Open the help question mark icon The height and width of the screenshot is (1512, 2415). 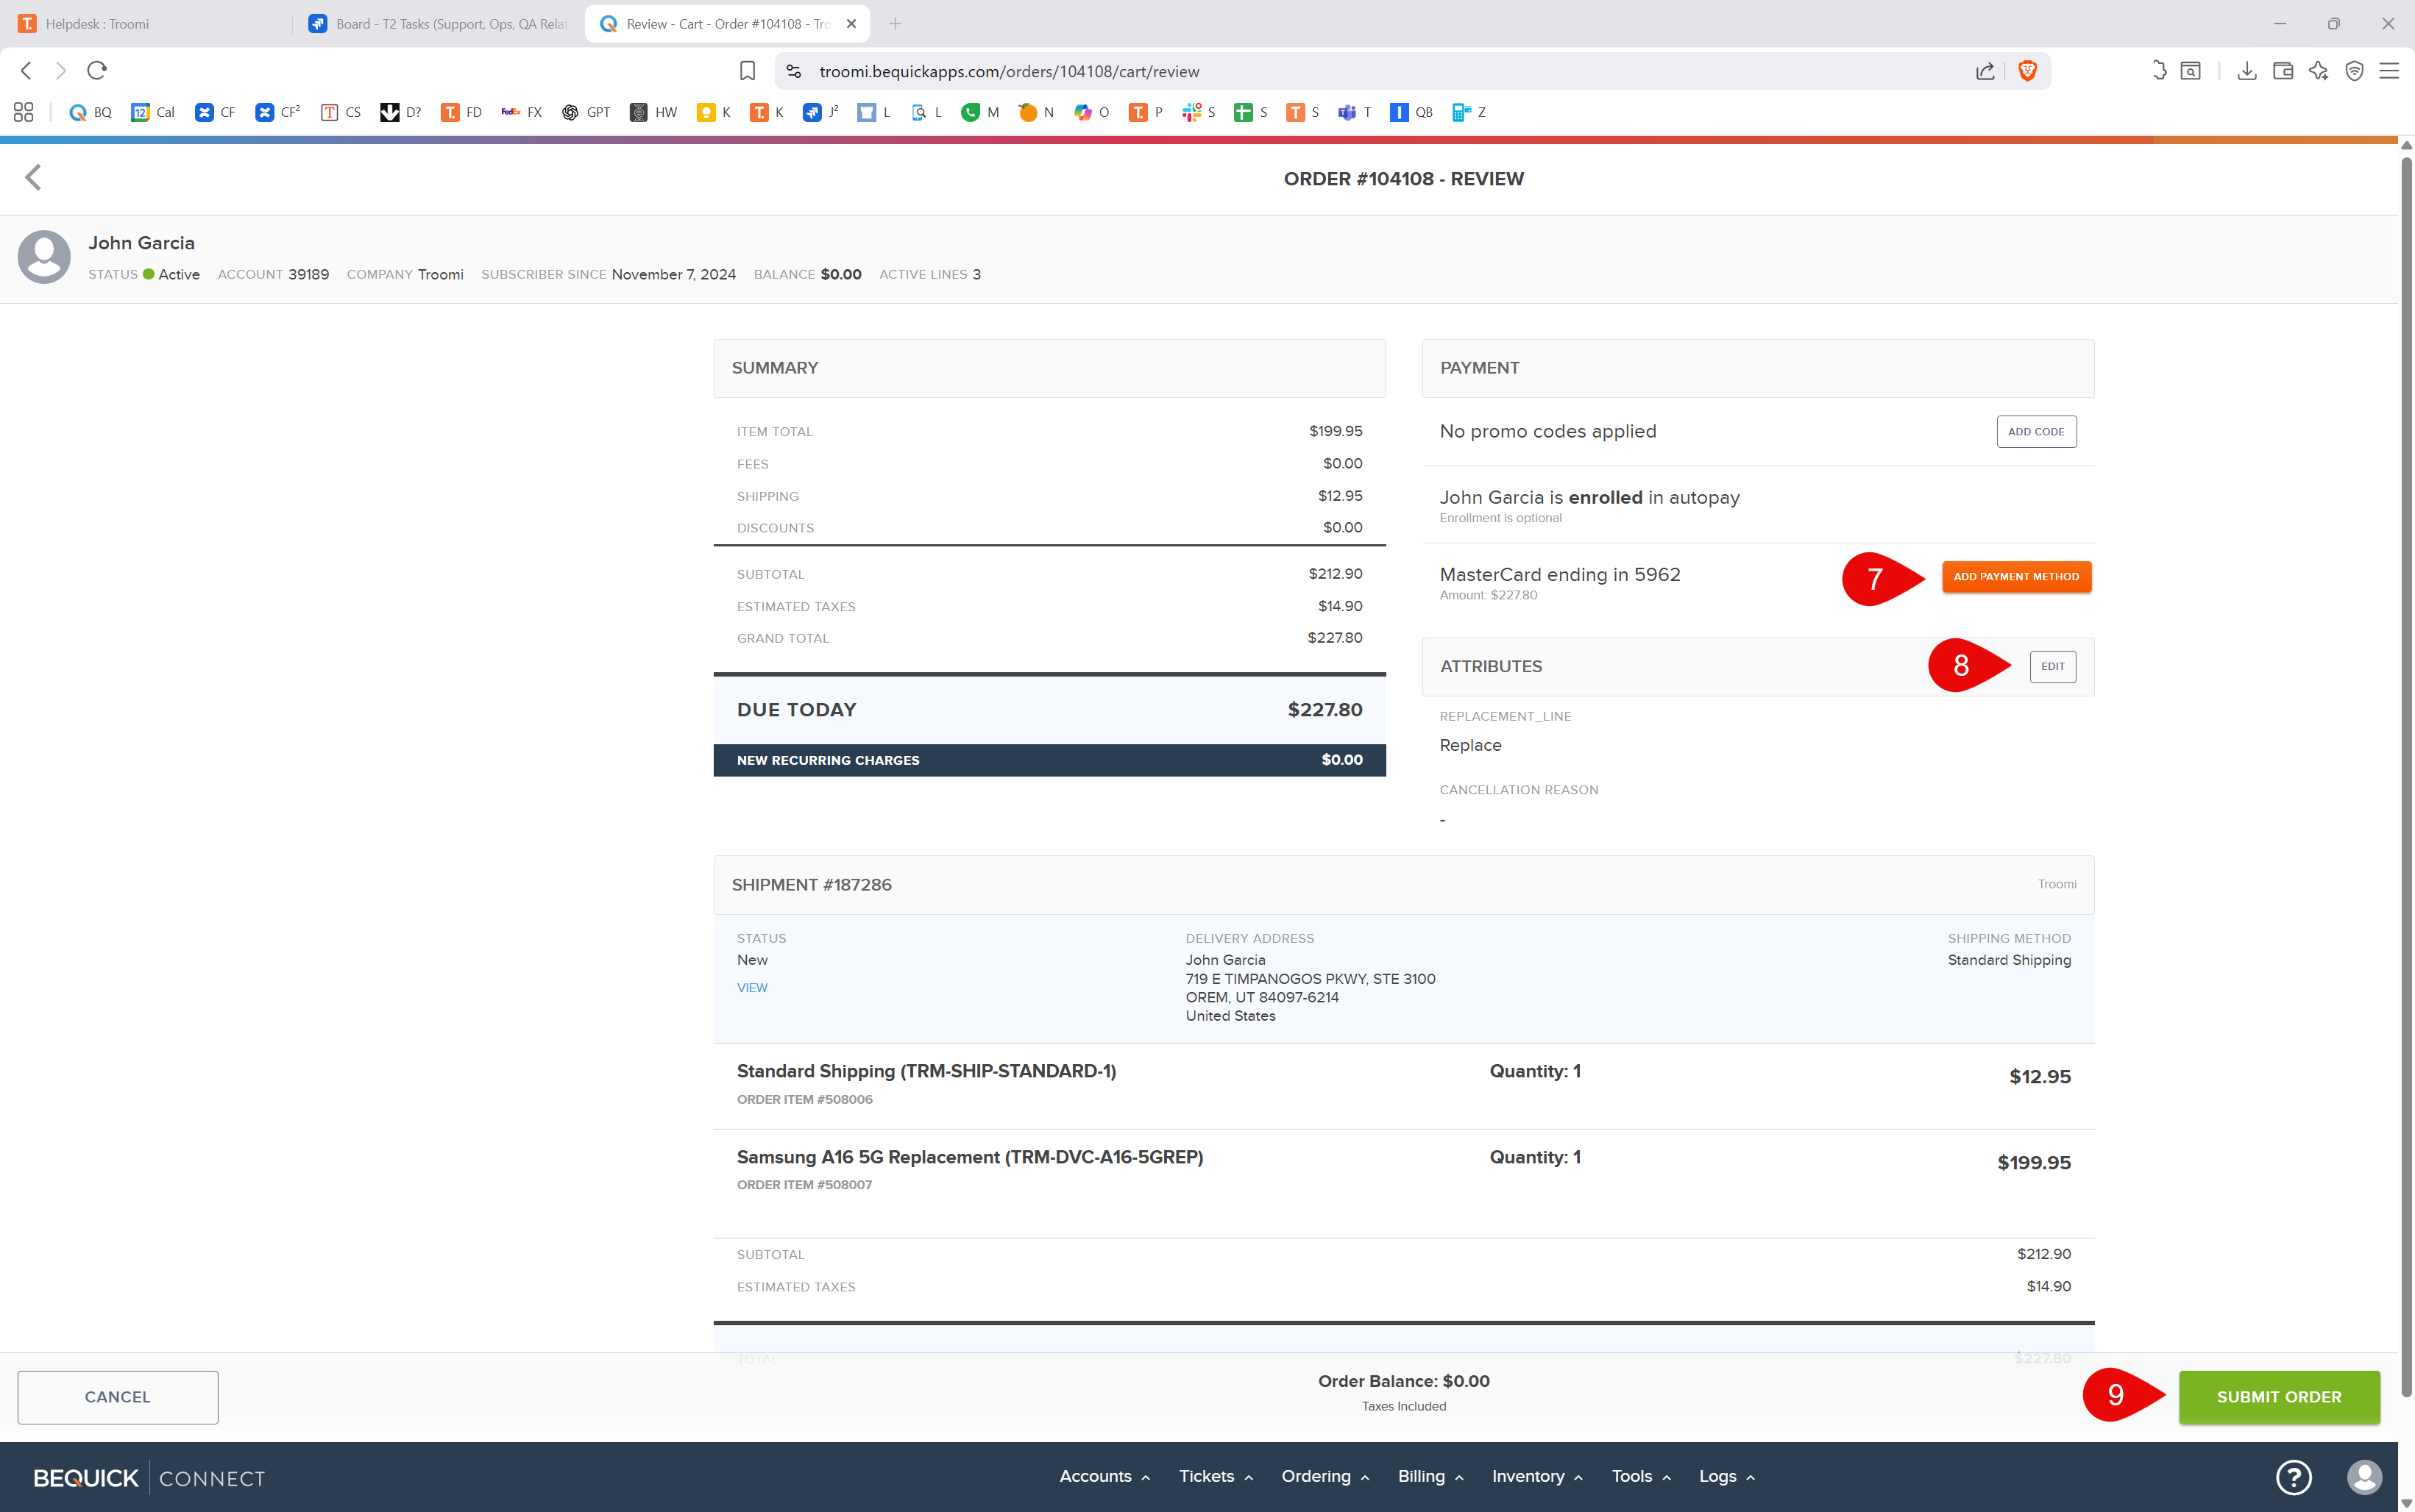(x=2293, y=1476)
